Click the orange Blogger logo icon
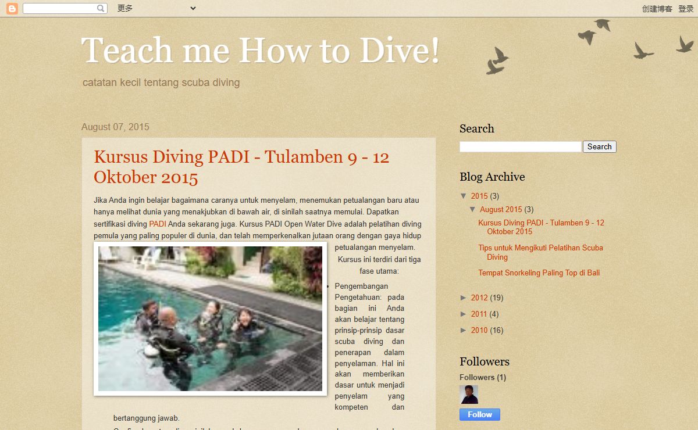The width and height of the screenshot is (698, 430). tap(12, 9)
